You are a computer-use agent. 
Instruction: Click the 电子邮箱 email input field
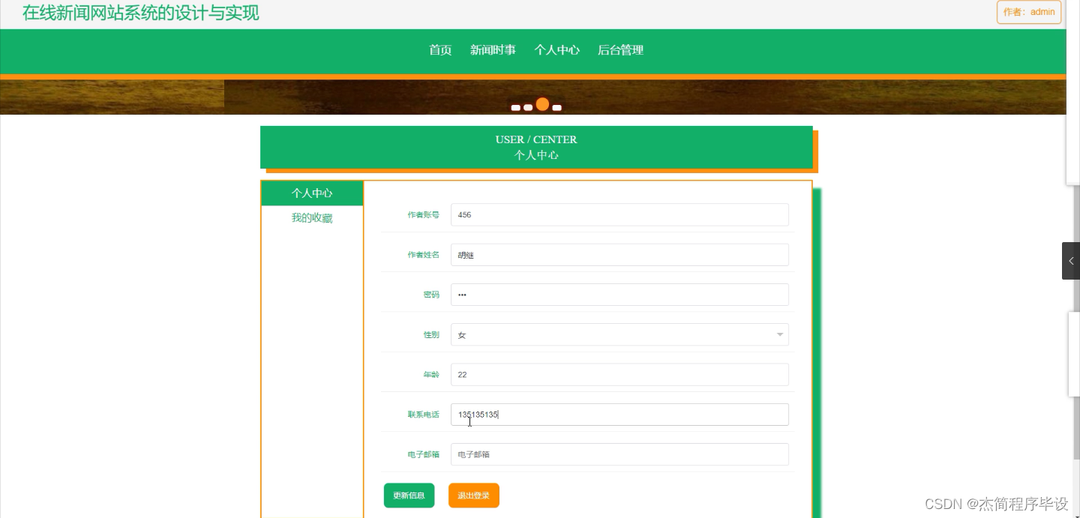click(x=619, y=454)
